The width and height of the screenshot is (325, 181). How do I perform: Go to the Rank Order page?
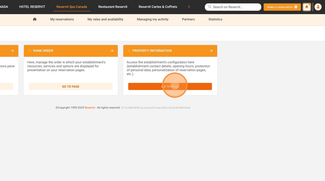coord(71,87)
